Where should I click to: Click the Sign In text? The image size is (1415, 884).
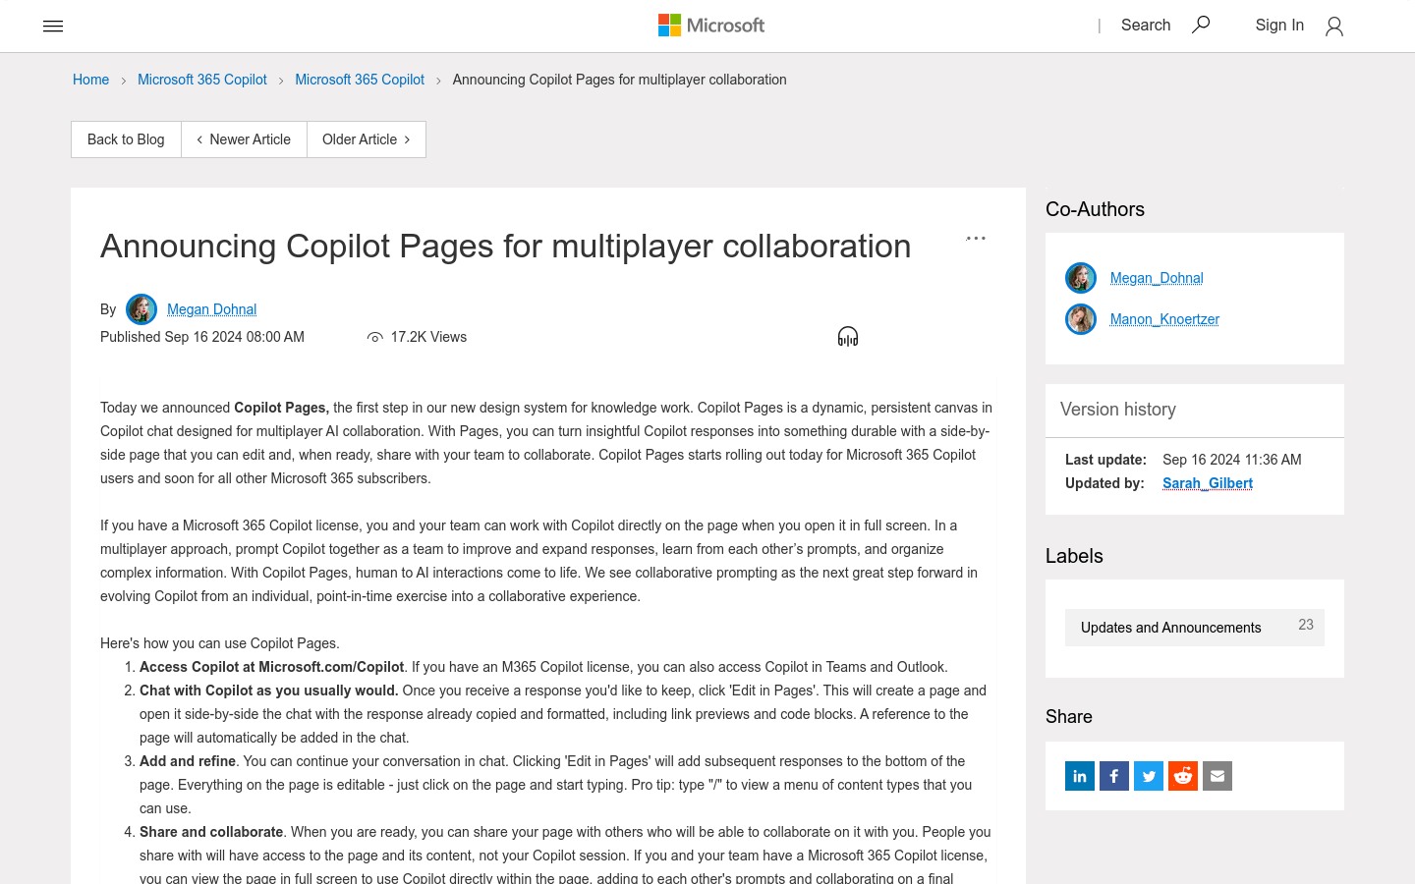click(1279, 26)
